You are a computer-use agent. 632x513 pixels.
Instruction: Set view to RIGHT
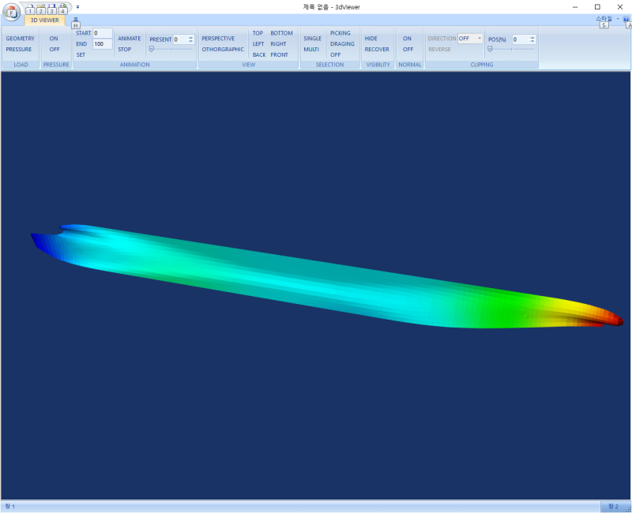(278, 44)
